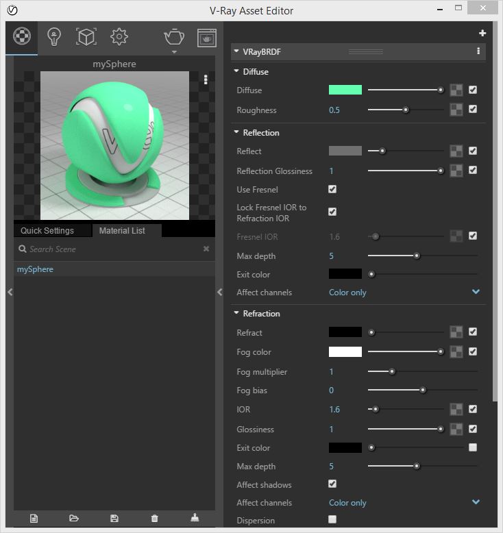Toggle Affect shadows checkbox
Image resolution: width=503 pixels, height=533 pixels.
(332, 484)
